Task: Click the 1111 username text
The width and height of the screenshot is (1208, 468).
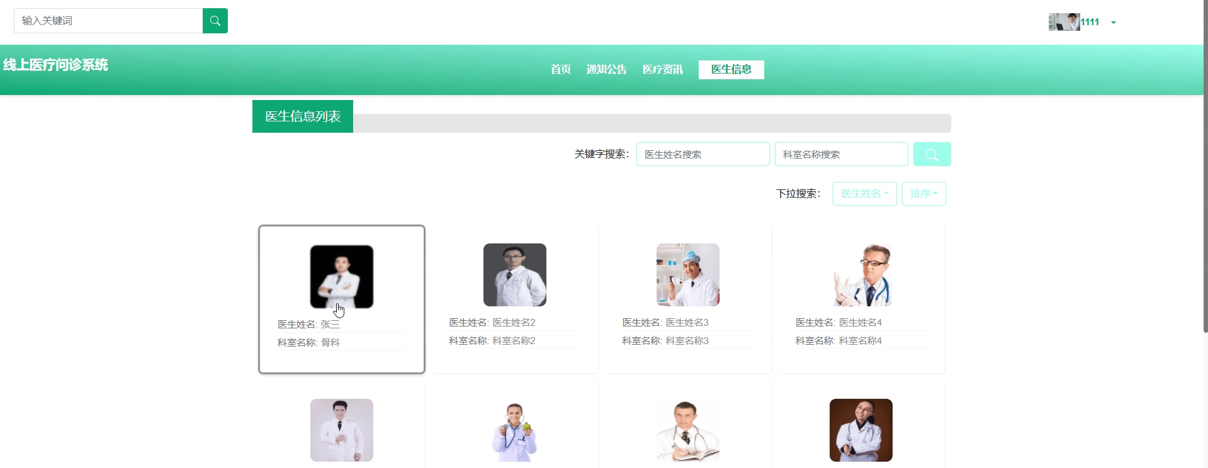Action: pos(1090,22)
